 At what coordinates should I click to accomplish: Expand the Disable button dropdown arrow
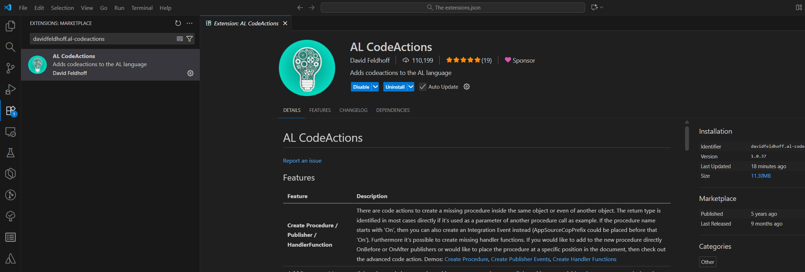point(375,87)
